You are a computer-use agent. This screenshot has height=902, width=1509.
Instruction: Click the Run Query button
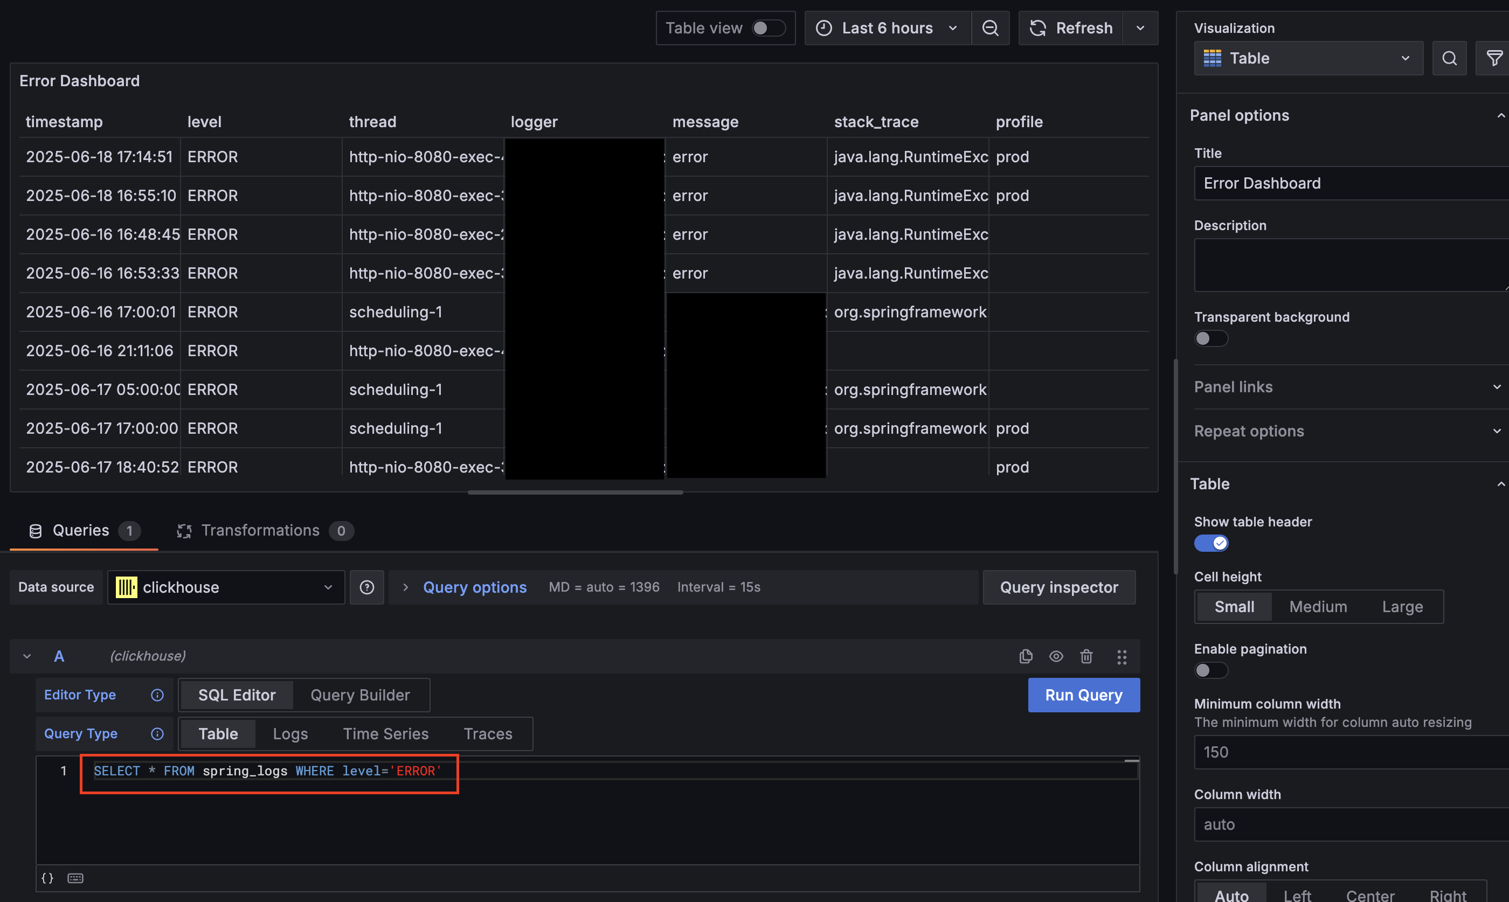pyautogui.click(x=1084, y=695)
